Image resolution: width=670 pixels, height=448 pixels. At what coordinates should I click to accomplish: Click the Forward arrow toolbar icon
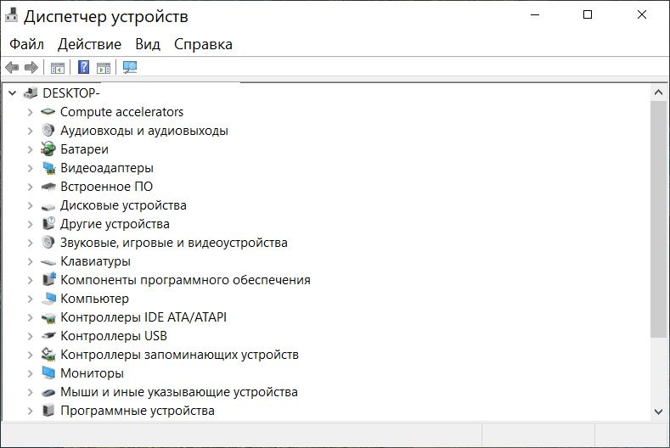click(x=31, y=68)
